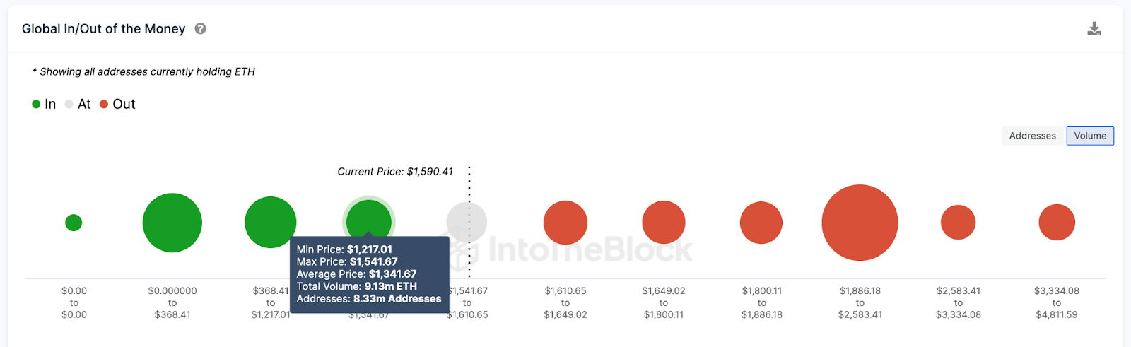1131x347 pixels.
Task: Toggle the red Out legend item
Action: pyautogui.click(x=117, y=105)
